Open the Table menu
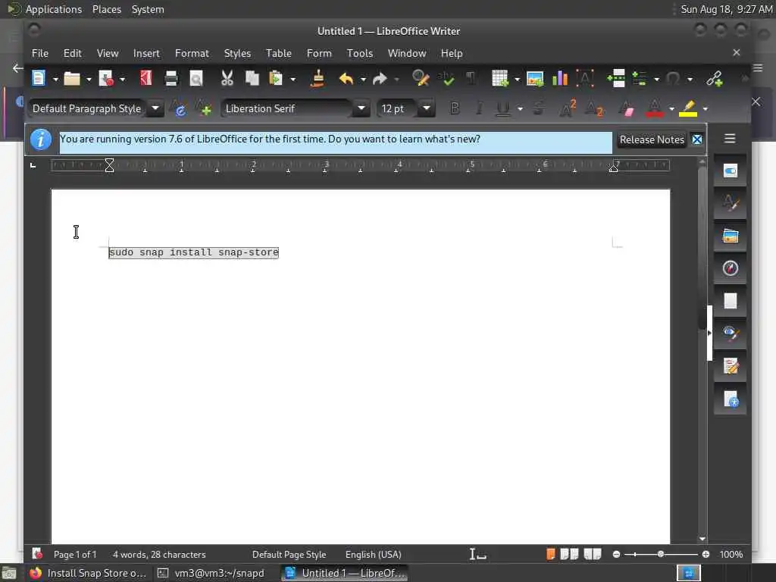 (279, 53)
